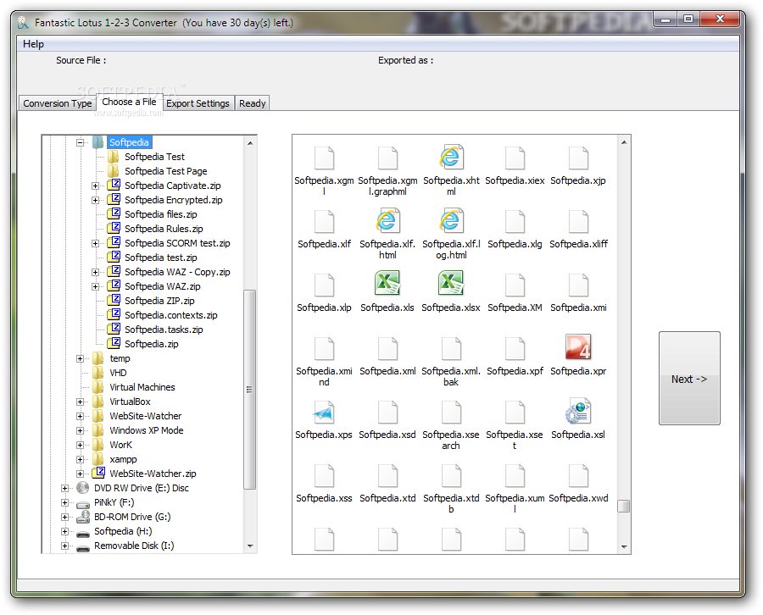This screenshot has width=763, height=615.
Task: Select the Softpedia.xgml file icon
Action: (x=324, y=158)
